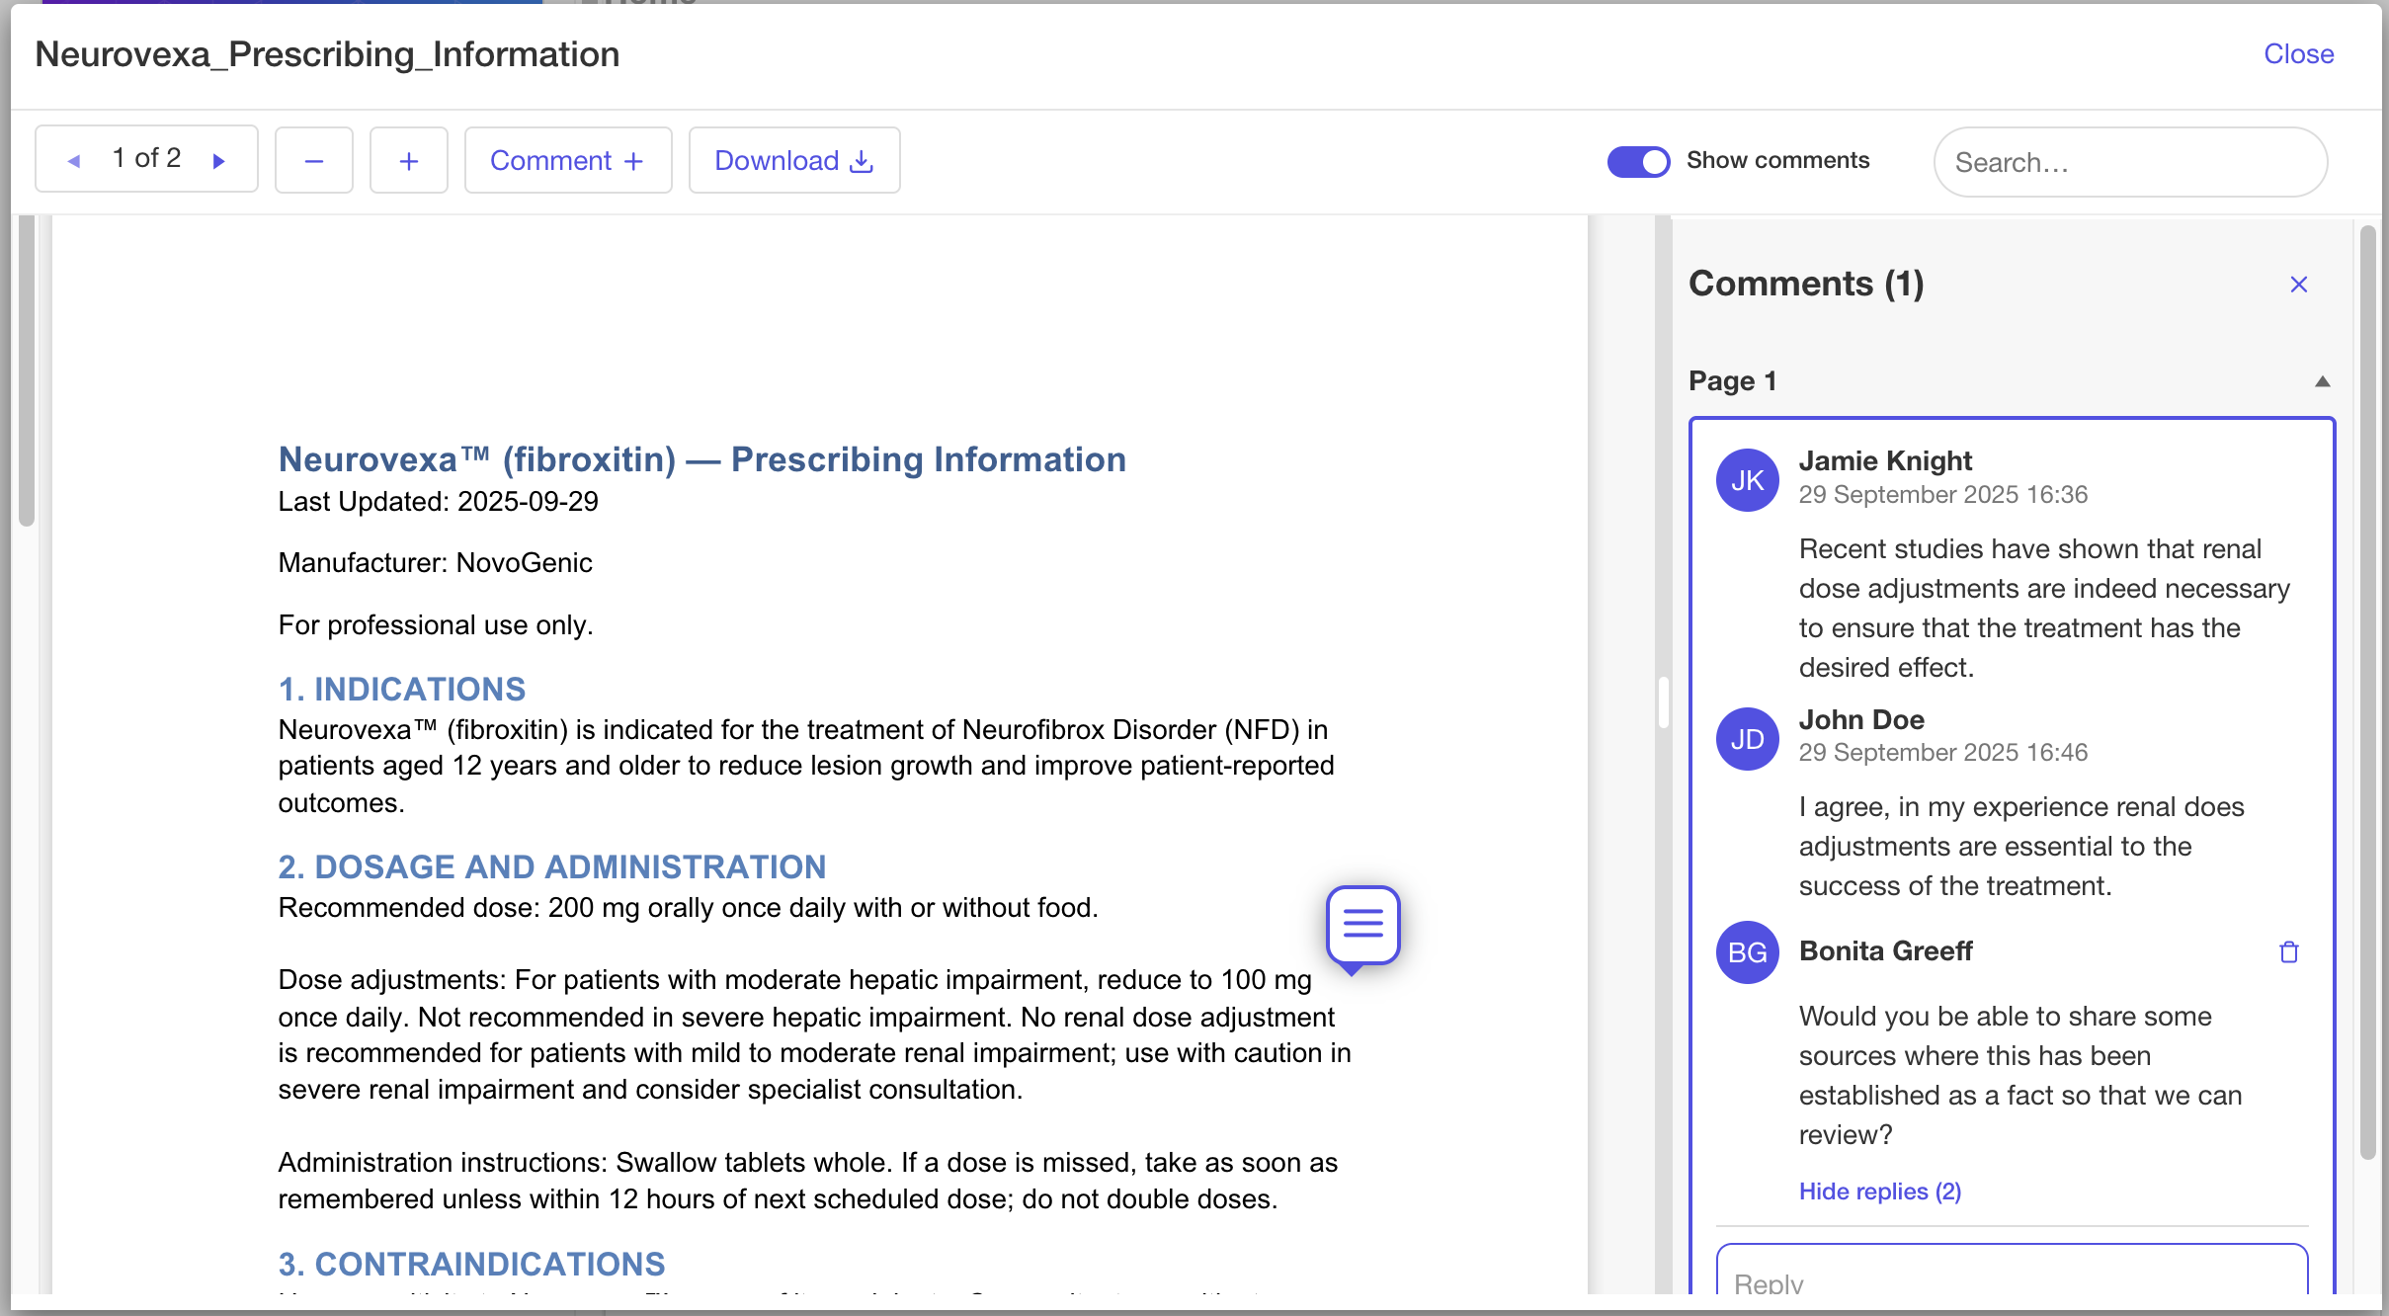This screenshot has height=1316, width=2389.
Task: Click the Neurovexa_Prescribing_Information file title
Action: pyautogui.click(x=328, y=54)
